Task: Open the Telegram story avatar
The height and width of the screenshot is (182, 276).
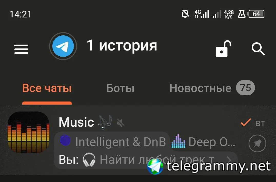Action: [x=63, y=46]
